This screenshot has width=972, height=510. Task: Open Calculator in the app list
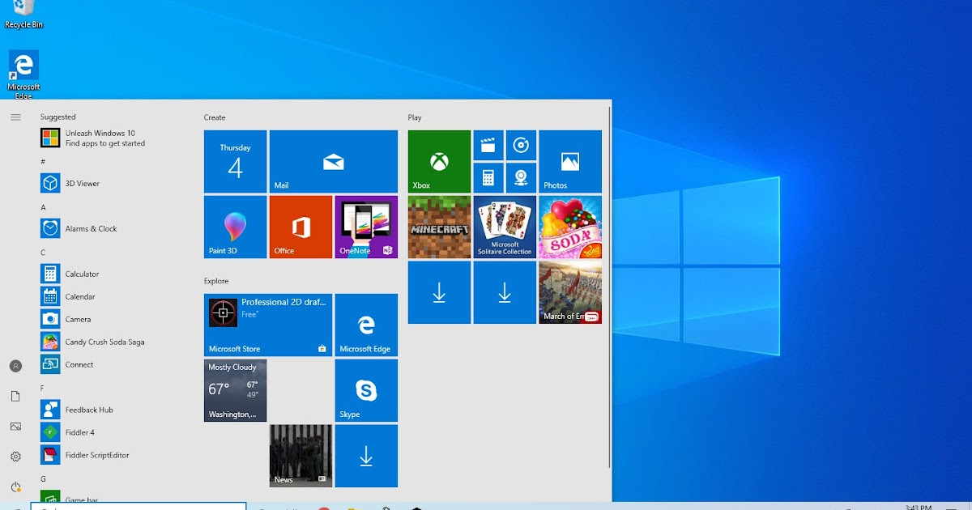point(115,274)
